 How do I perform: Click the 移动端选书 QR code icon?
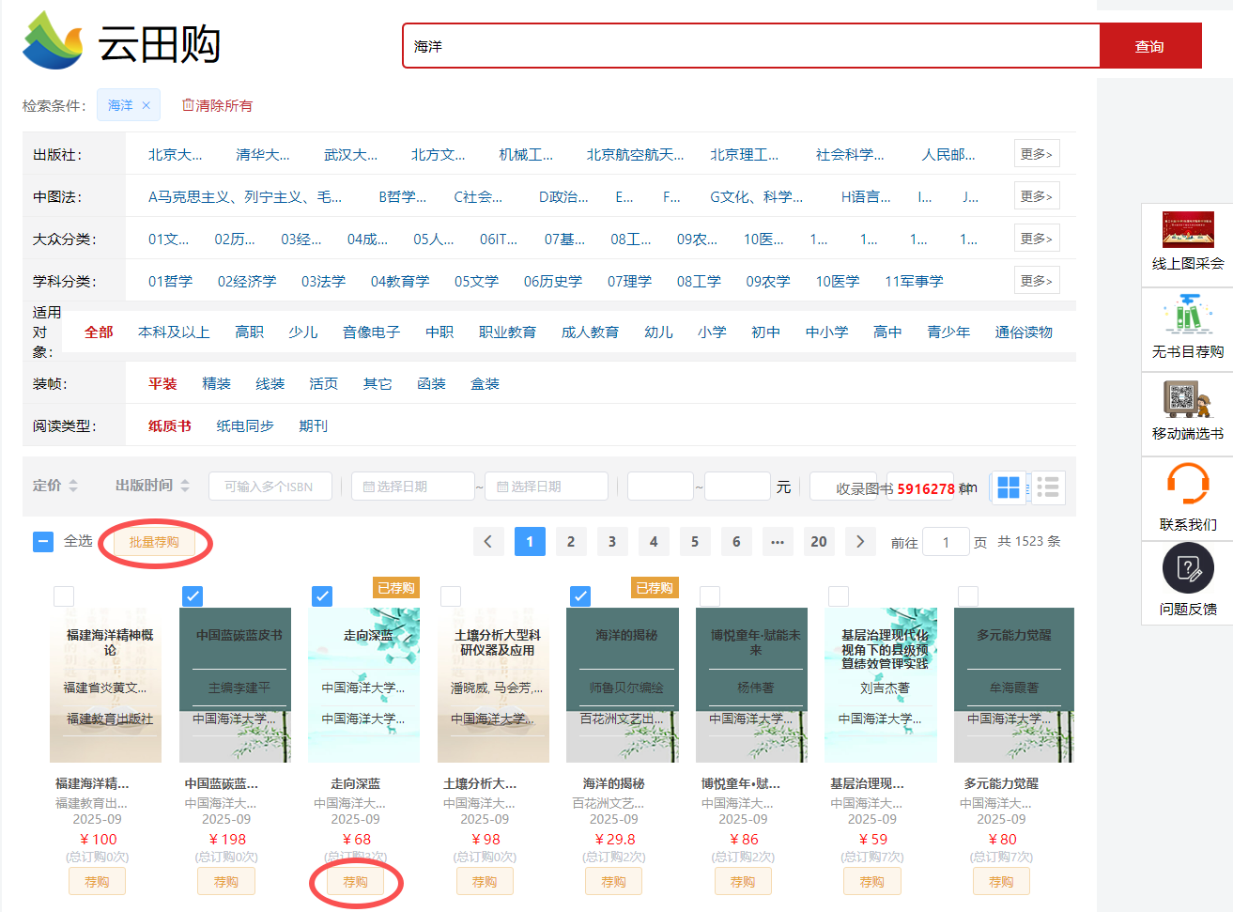1188,400
